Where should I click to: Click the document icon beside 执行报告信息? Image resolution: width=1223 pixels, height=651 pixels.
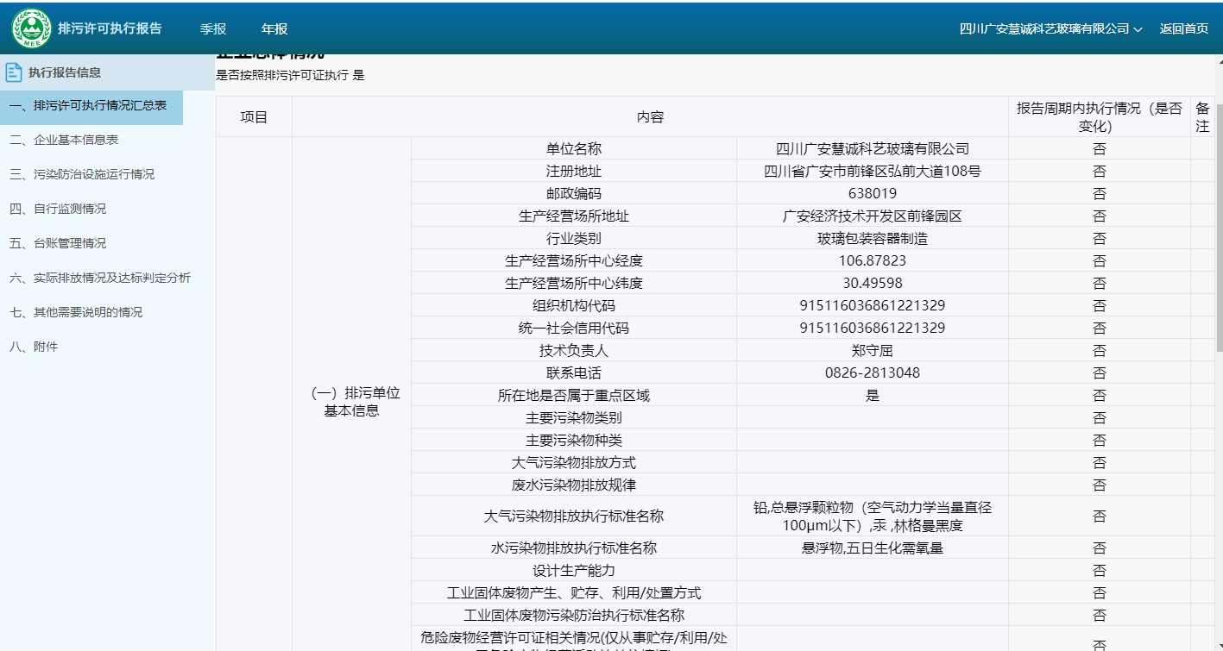(x=15, y=72)
